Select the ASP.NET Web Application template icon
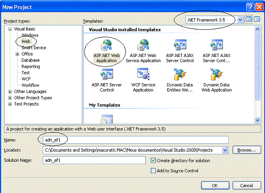265x193 pixels. [106, 45]
